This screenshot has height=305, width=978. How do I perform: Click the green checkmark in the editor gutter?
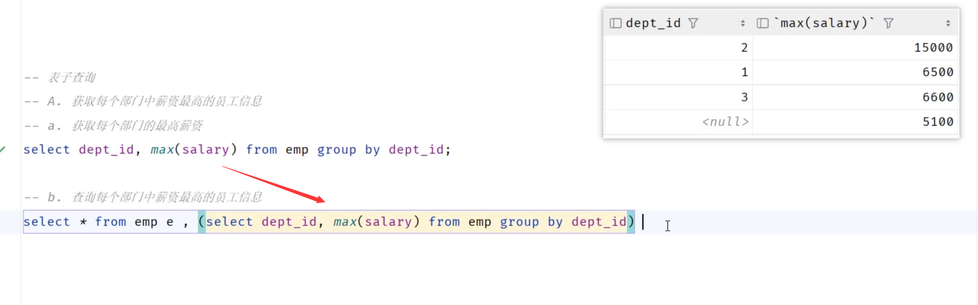[x=2, y=150]
